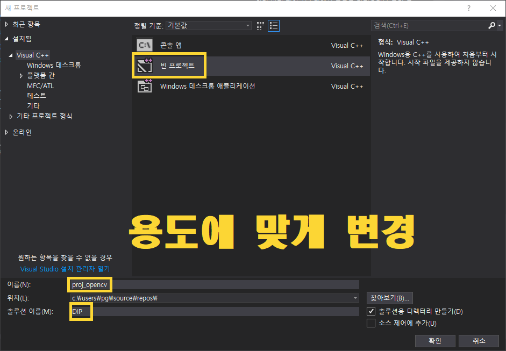Select the 플랫폼 간 category

click(x=41, y=75)
